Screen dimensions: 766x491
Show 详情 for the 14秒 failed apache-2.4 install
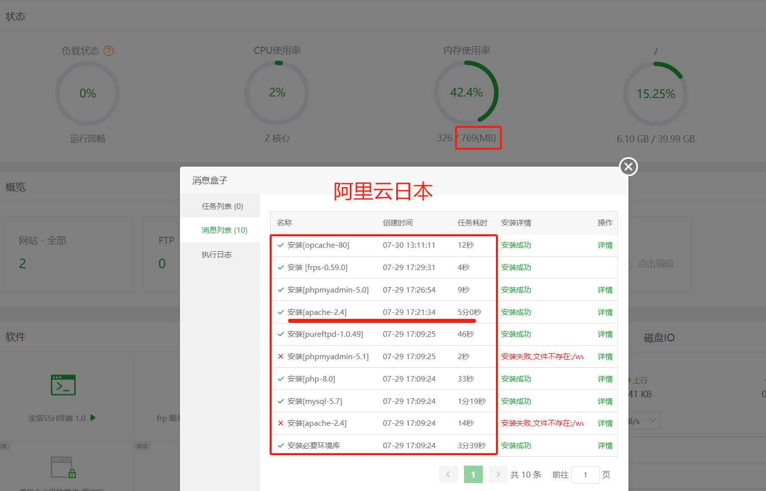click(x=605, y=423)
